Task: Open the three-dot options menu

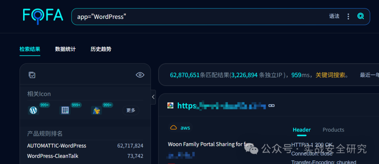Action: pos(348,16)
